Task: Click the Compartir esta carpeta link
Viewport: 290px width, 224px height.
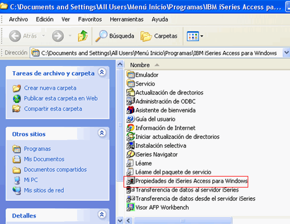Action: tap(53, 109)
